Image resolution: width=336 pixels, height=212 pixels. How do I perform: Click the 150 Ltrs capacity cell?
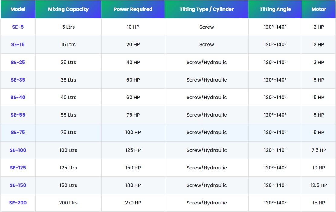pos(68,185)
